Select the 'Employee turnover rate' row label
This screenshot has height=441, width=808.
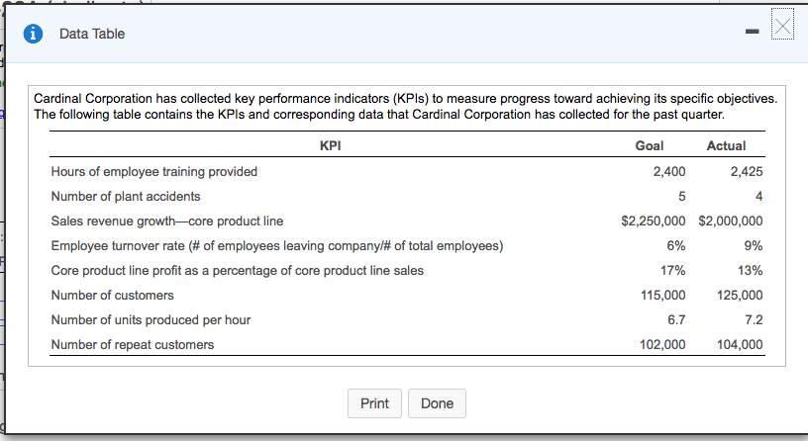click(x=277, y=245)
